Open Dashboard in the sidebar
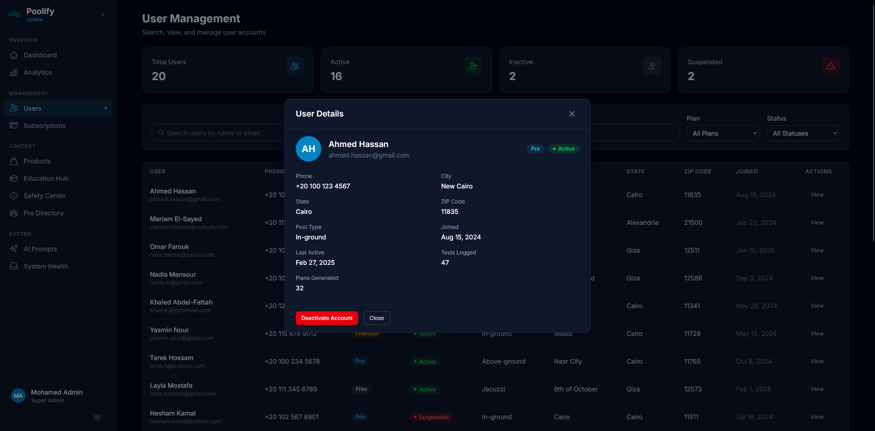 pyautogui.click(x=58, y=55)
